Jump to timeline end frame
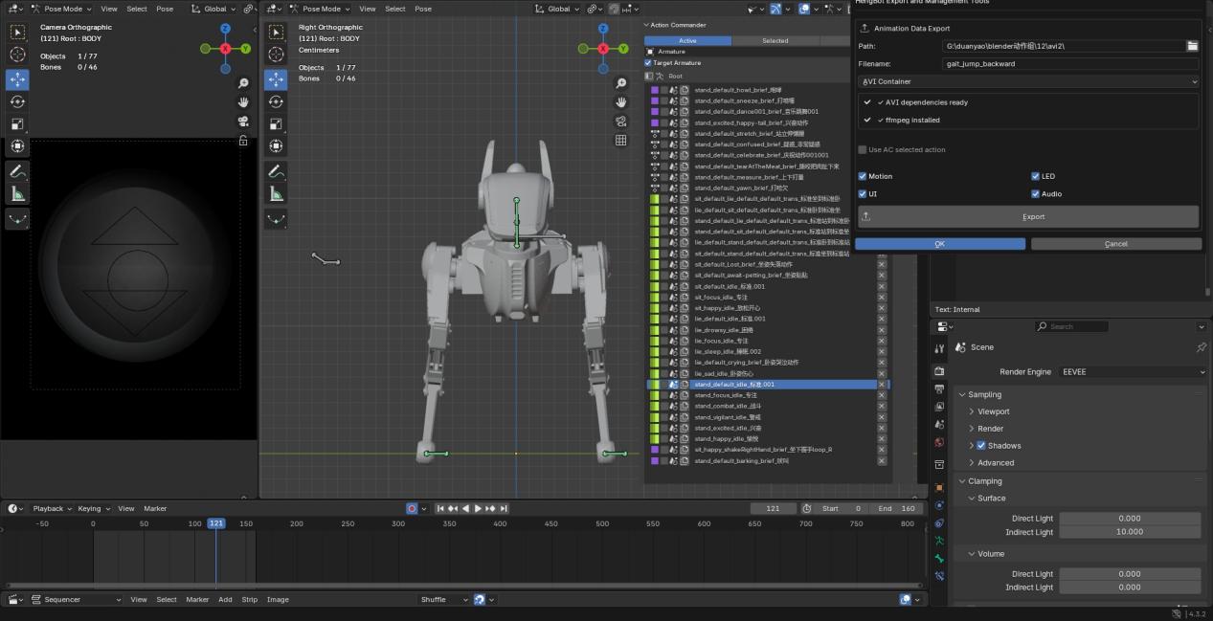This screenshot has width=1213, height=621. click(x=504, y=508)
